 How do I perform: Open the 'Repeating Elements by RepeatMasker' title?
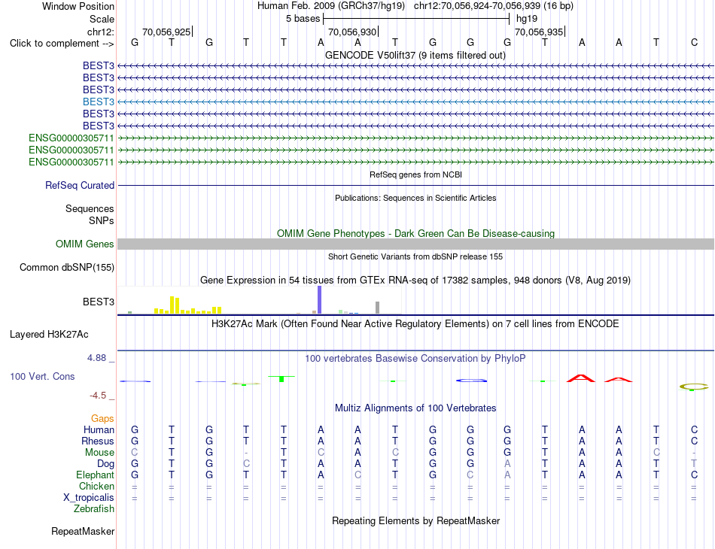415,520
